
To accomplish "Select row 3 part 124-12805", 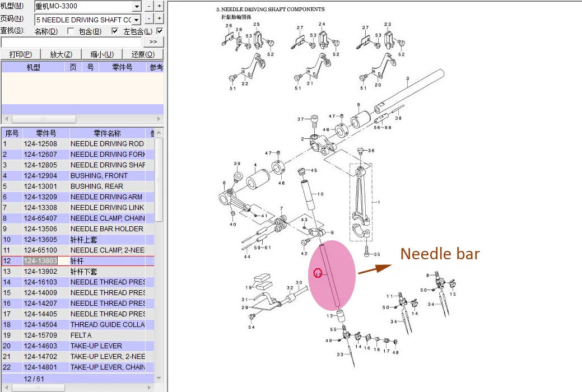I will (x=78, y=165).
